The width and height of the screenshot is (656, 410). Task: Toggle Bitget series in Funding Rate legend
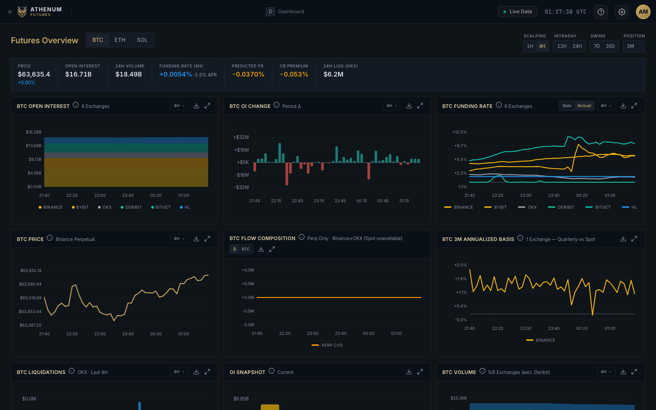click(598, 207)
